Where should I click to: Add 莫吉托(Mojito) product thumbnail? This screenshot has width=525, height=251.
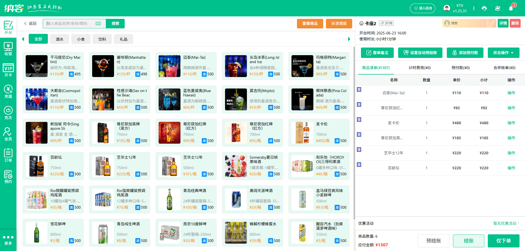coord(236,99)
